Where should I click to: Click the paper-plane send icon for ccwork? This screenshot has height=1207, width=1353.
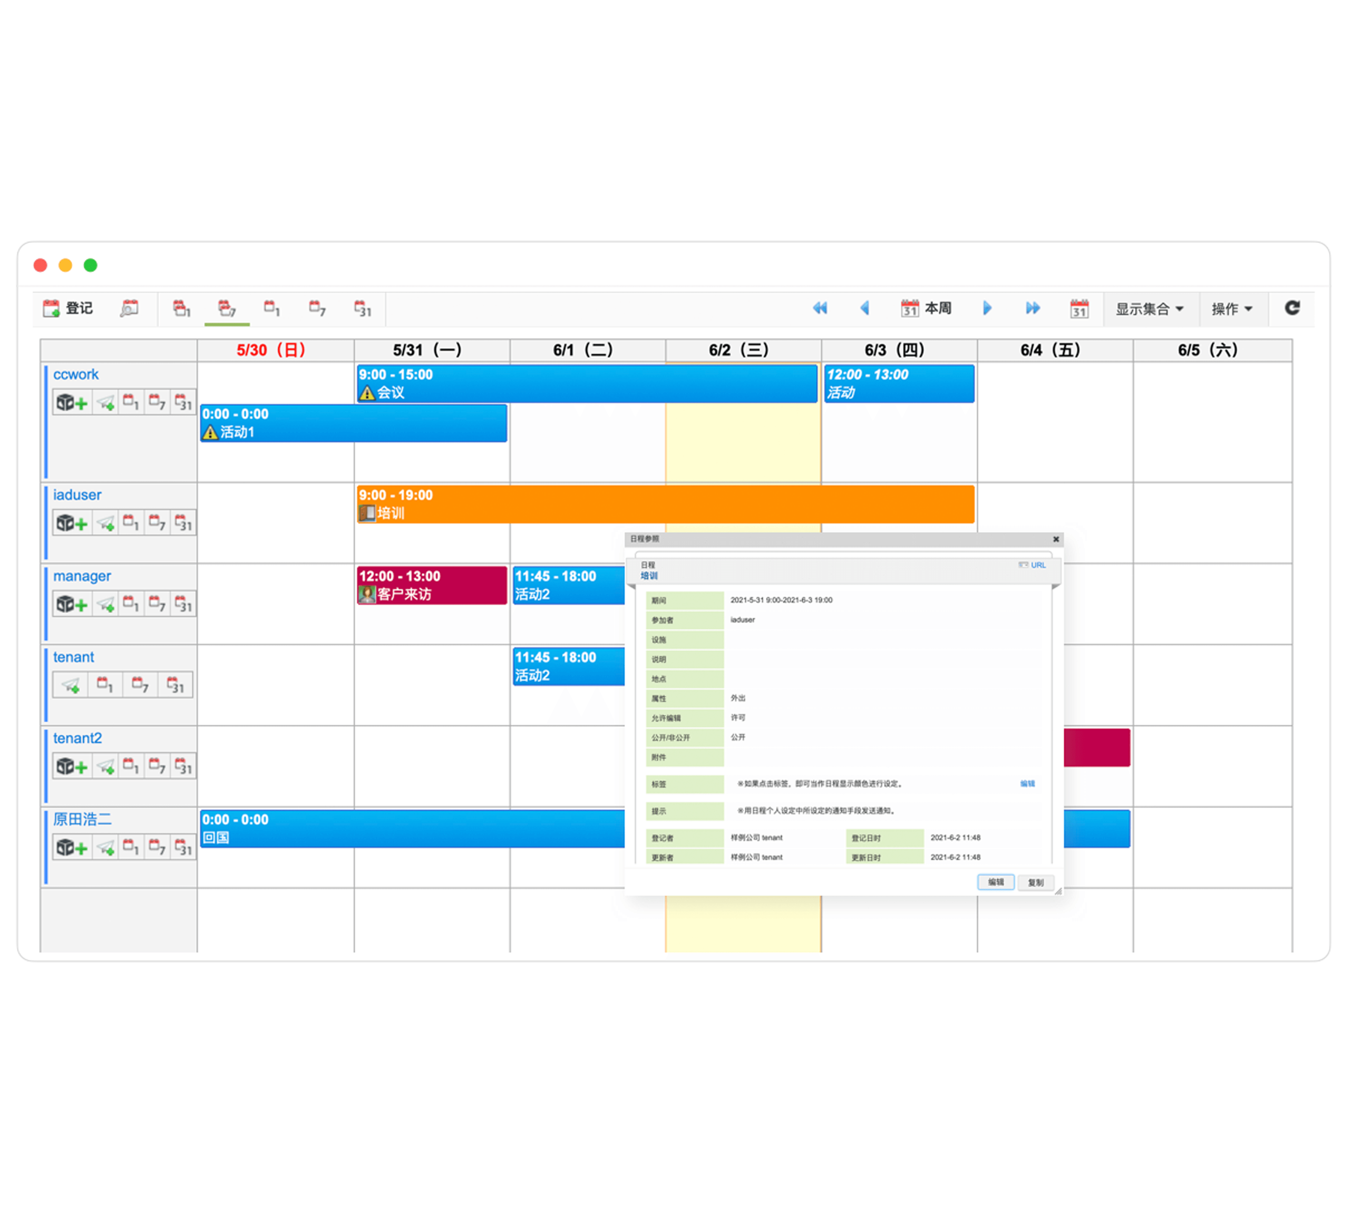(x=106, y=403)
